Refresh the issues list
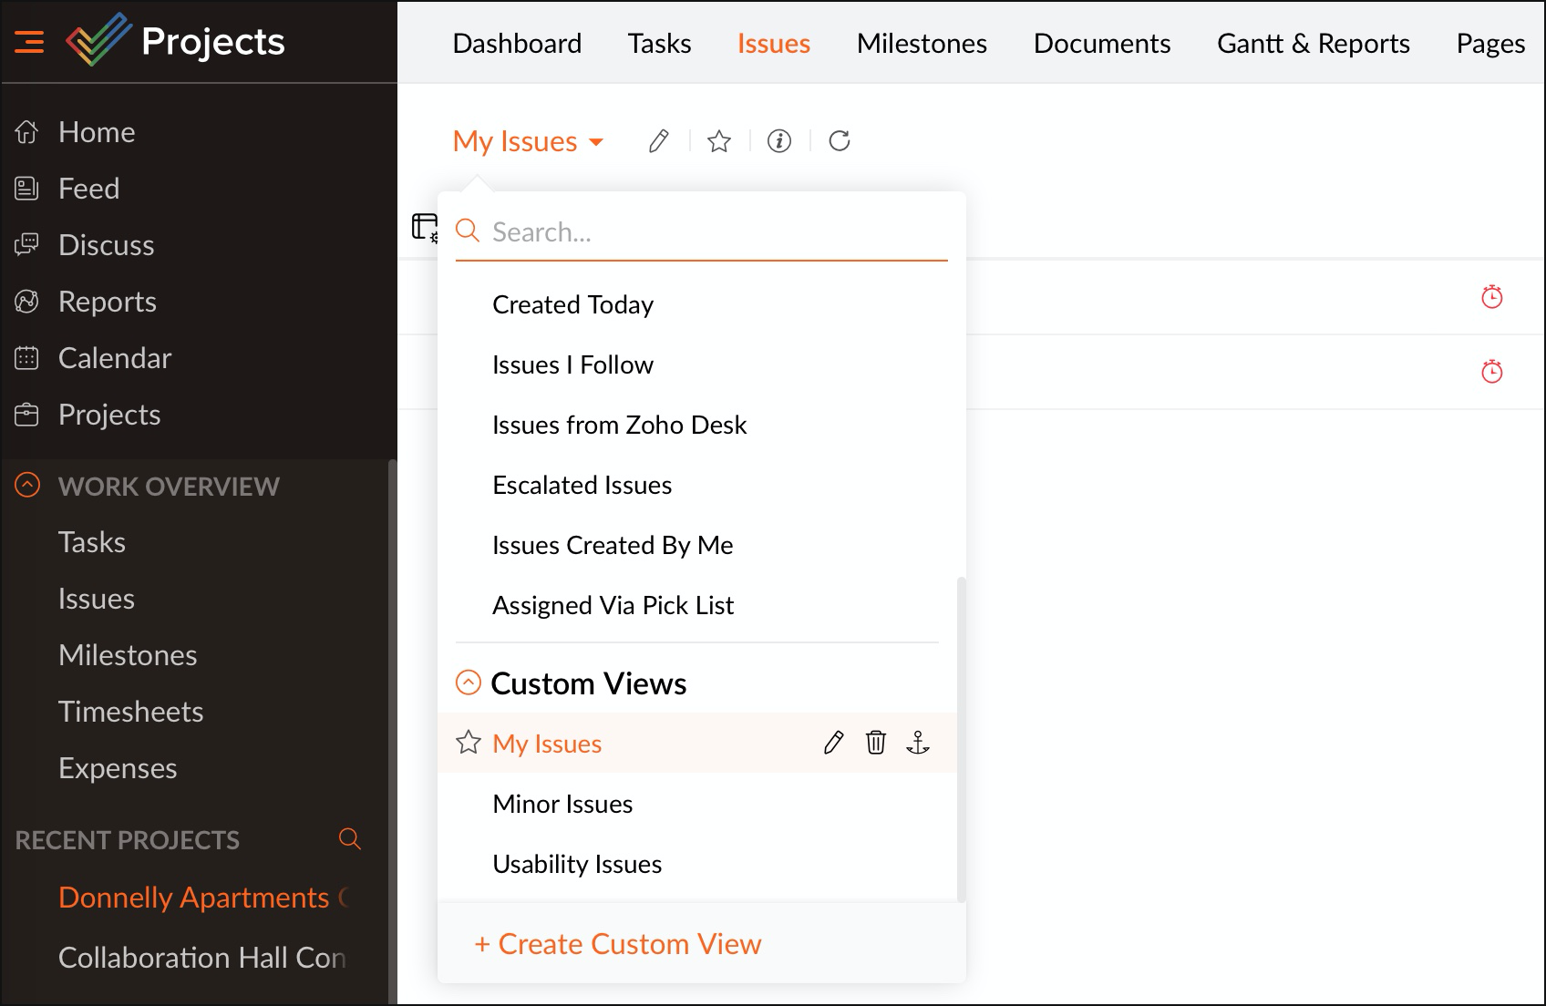The image size is (1546, 1006). 839,141
